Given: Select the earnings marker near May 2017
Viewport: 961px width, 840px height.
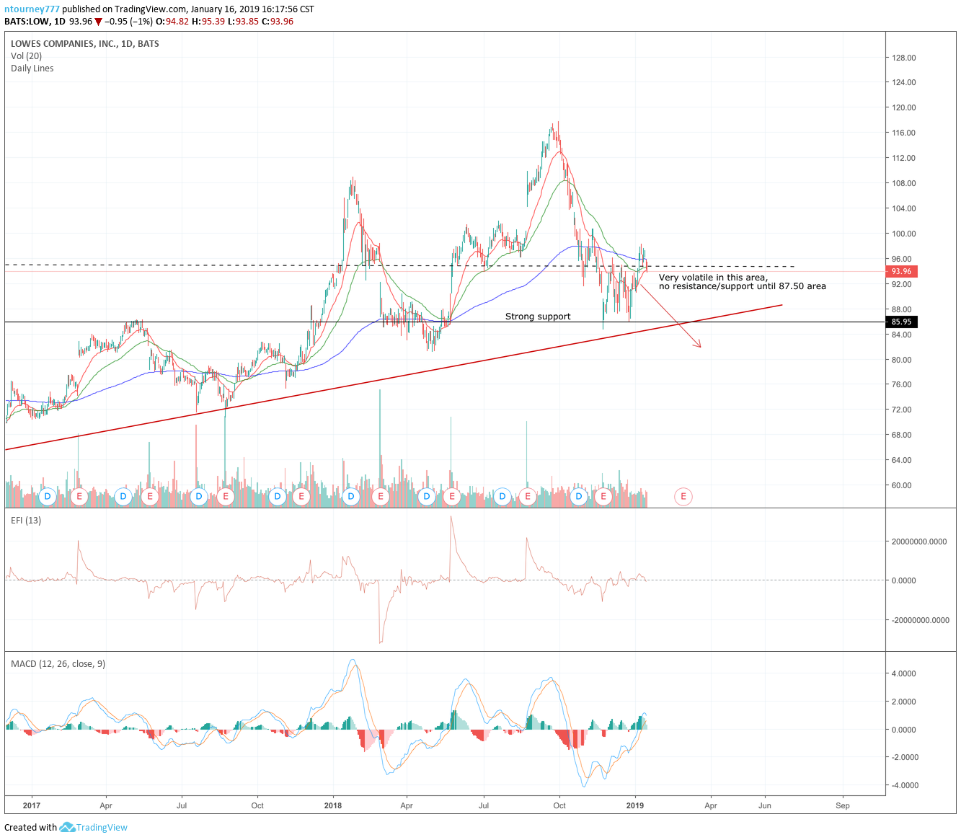Looking at the screenshot, I should pyautogui.click(x=150, y=496).
